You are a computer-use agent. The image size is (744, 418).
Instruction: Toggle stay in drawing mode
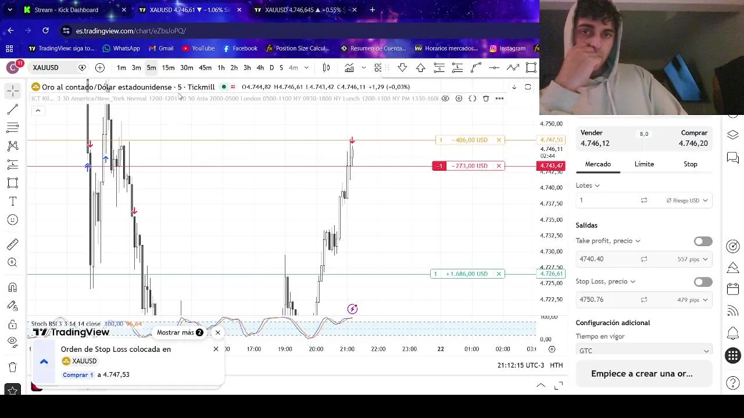click(x=13, y=306)
